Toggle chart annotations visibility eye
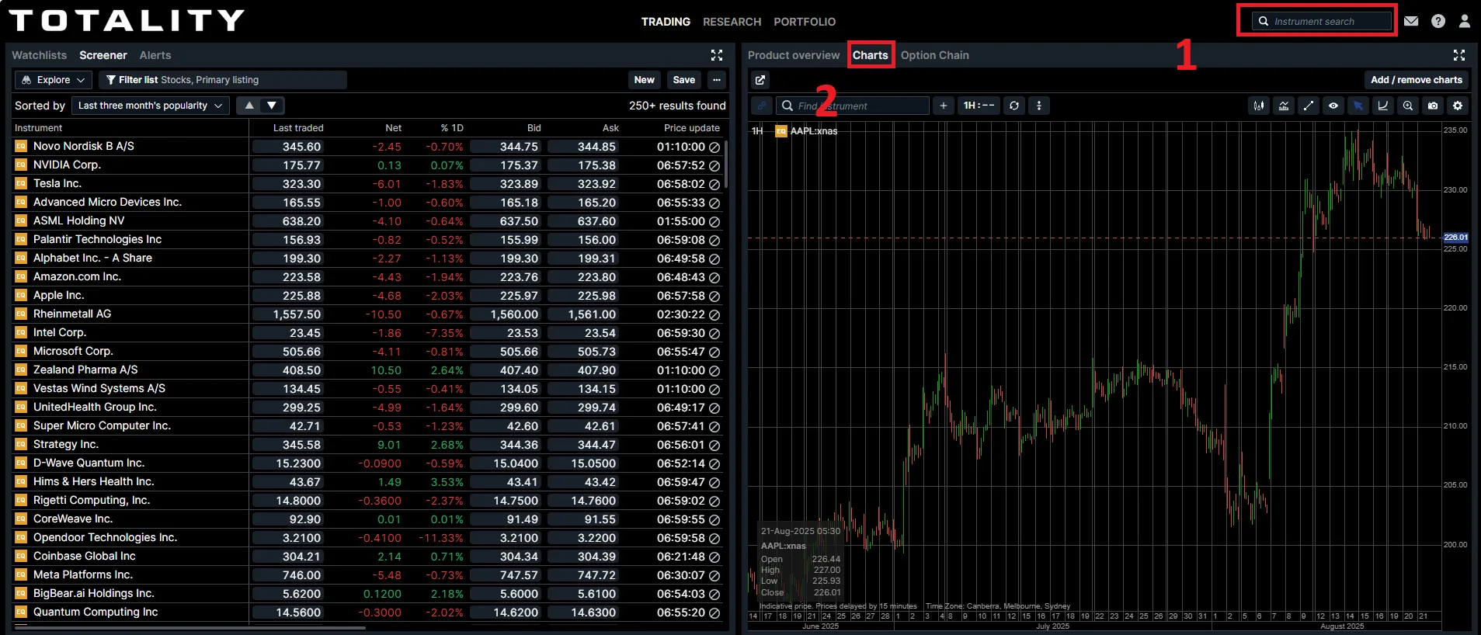This screenshot has width=1481, height=635. pos(1333,106)
